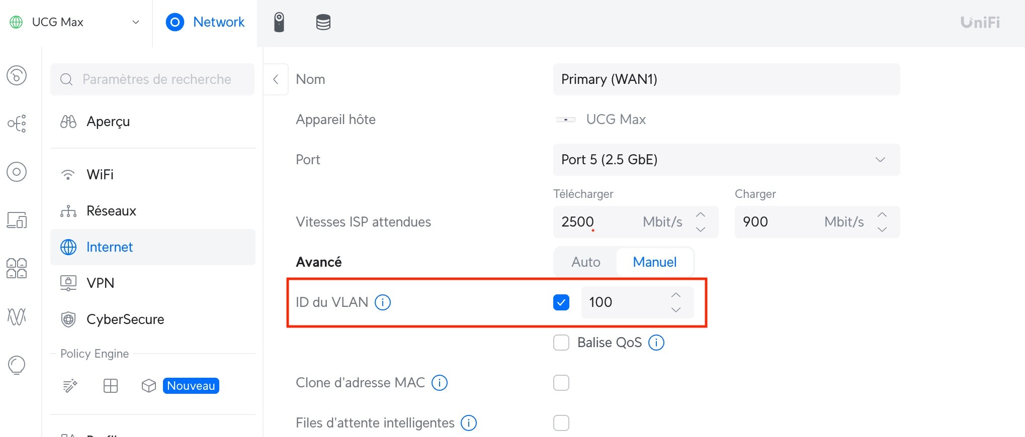The height and width of the screenshot is (437, 1025).
Task: Click the Balise QoS info icon
Action: tap(656, 343)
